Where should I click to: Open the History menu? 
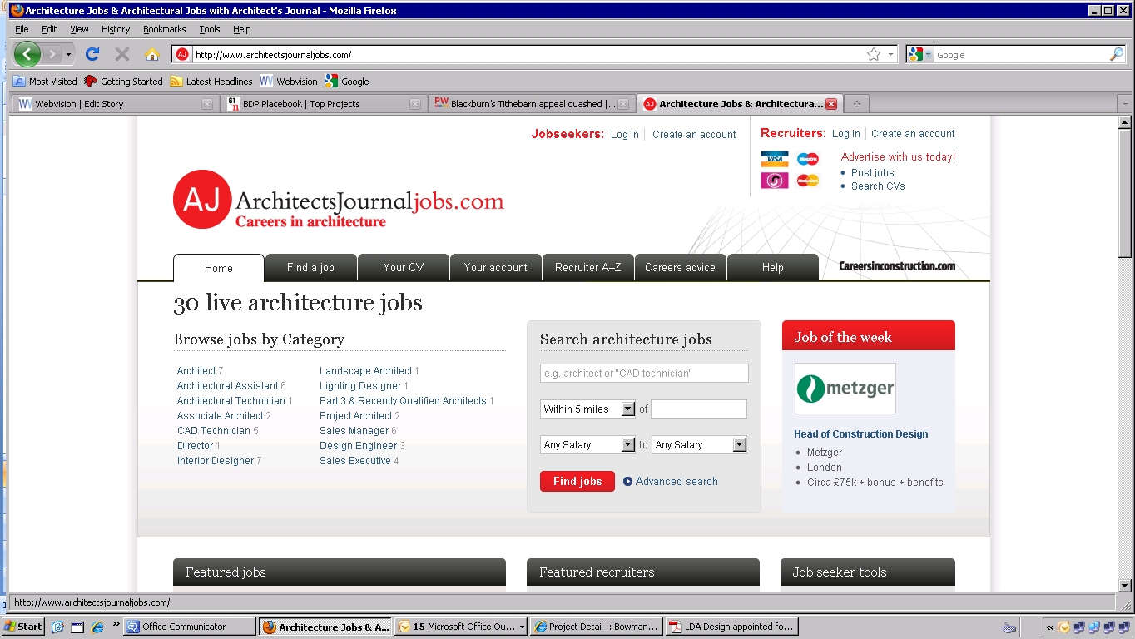(116, 29)
